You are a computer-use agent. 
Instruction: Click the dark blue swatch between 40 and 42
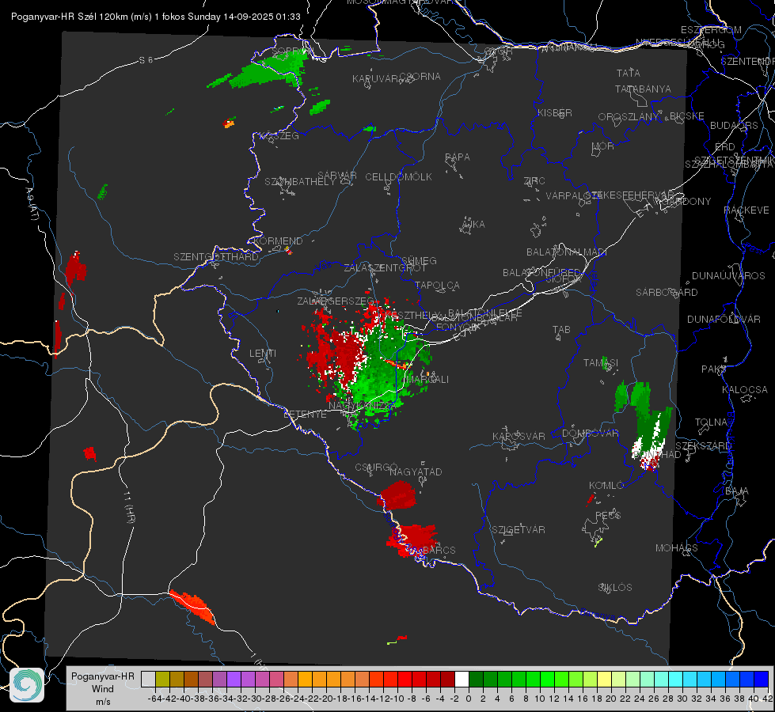762,680
